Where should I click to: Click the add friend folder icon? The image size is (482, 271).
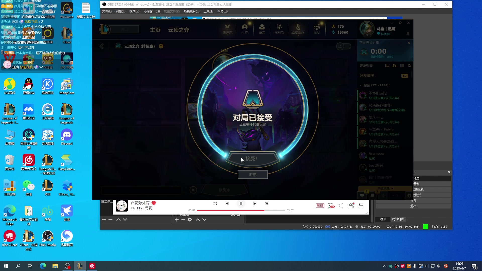[x=394, y=66]
